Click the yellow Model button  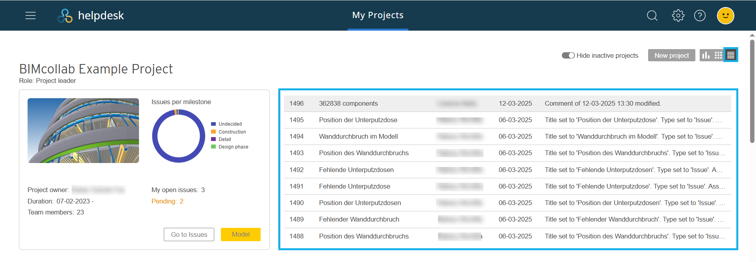[x=241, y=235]
